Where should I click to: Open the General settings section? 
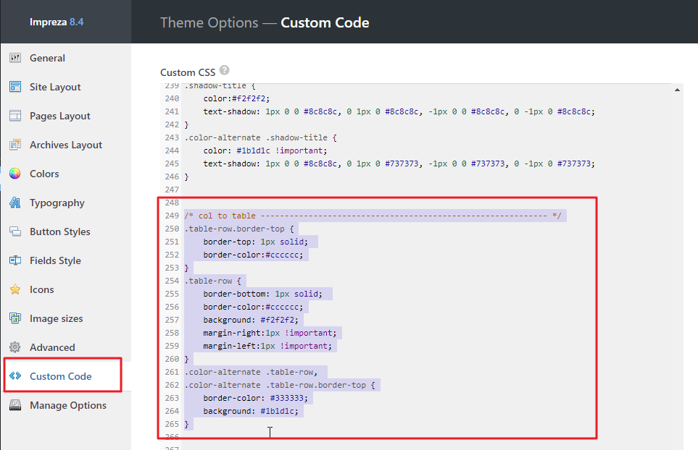coord(47,58)
